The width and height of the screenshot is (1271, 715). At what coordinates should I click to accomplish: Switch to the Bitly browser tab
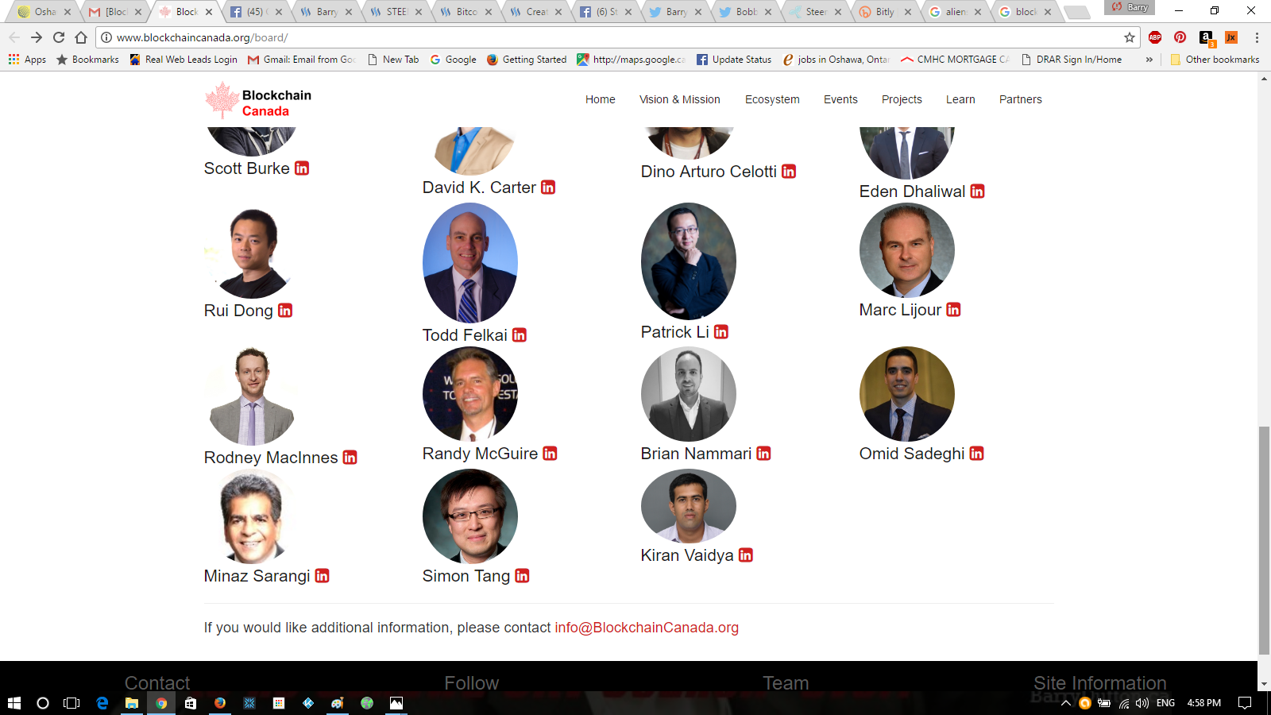click(x=884, y=12)
